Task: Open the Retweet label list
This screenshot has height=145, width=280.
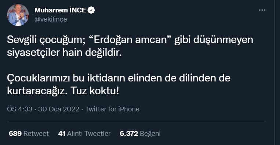Action: [x=36, y=134]
